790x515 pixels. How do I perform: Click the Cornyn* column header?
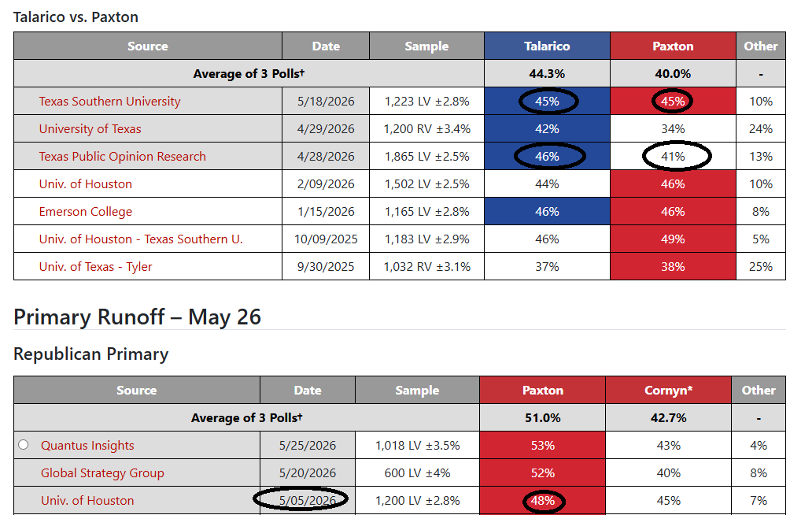(669, 390)
